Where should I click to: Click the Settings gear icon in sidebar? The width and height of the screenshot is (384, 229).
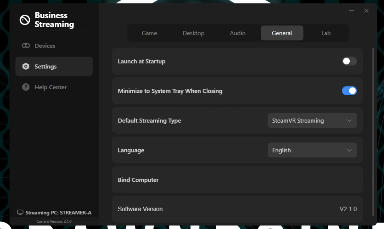26,66
